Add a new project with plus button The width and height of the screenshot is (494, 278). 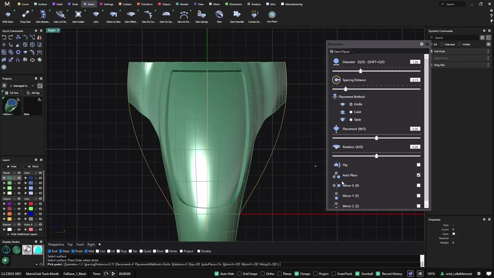pos(4,86)
